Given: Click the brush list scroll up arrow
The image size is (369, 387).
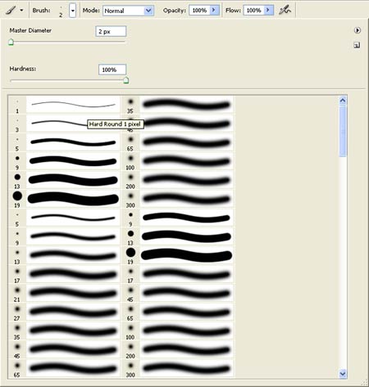Looking at the screenshot, I should [343, 101].
